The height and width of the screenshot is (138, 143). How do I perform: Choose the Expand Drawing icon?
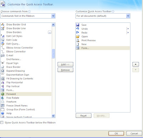pyautogui.click(x=3, y=71)
